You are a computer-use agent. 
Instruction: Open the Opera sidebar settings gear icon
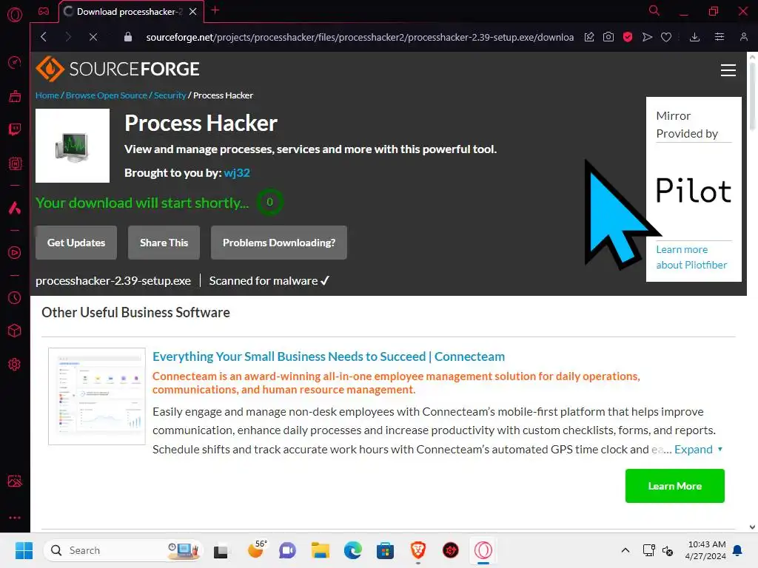(x=15, y=364)
